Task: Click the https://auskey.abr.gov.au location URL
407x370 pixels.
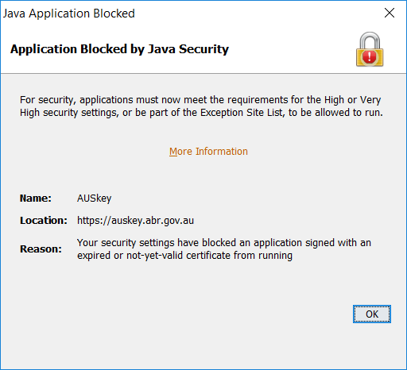Action: [135, 221]
